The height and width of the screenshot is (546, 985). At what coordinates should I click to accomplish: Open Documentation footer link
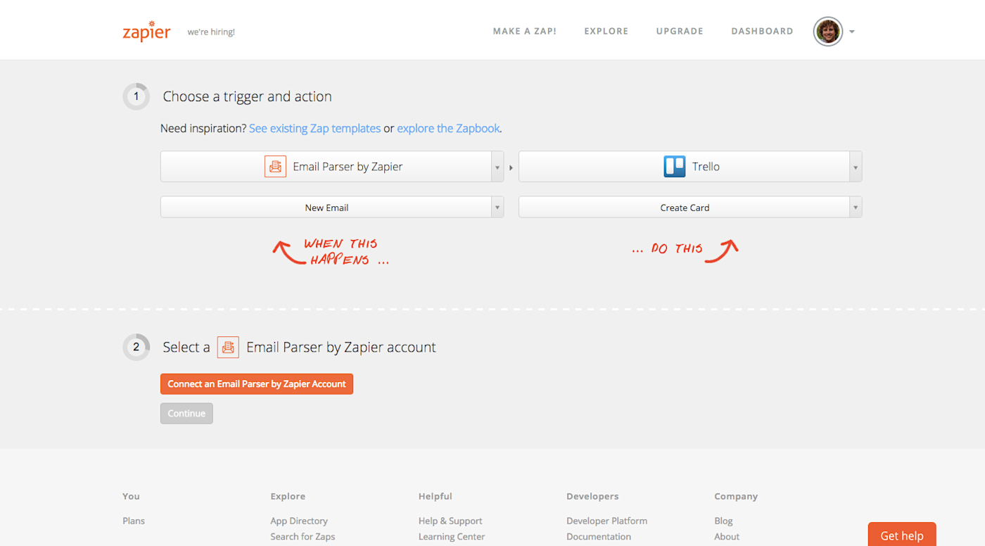tap(599, 536)
